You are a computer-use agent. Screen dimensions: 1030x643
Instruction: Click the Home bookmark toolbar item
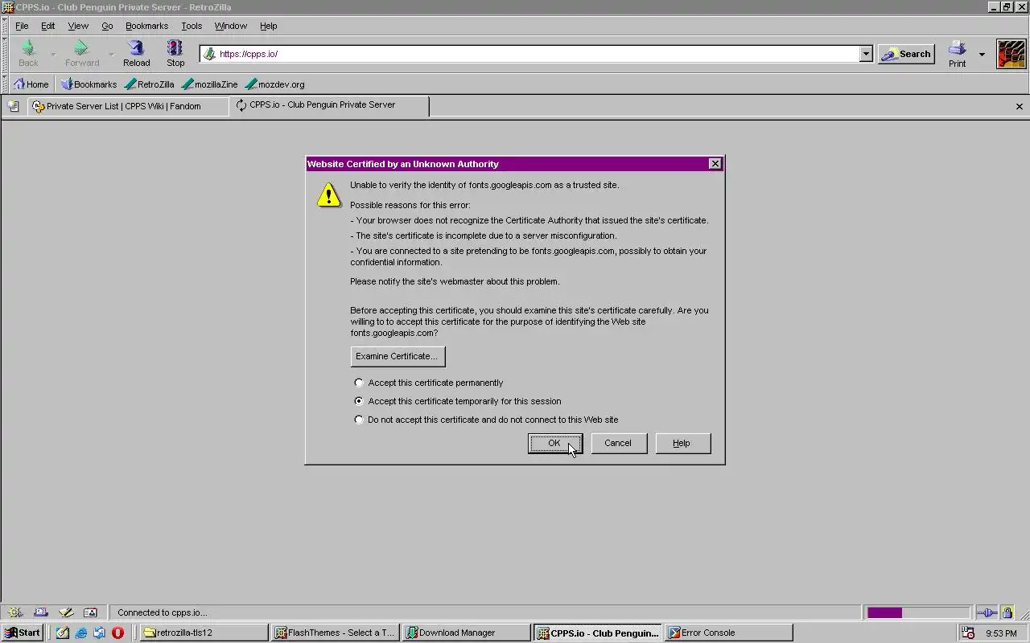coord(31,84)
